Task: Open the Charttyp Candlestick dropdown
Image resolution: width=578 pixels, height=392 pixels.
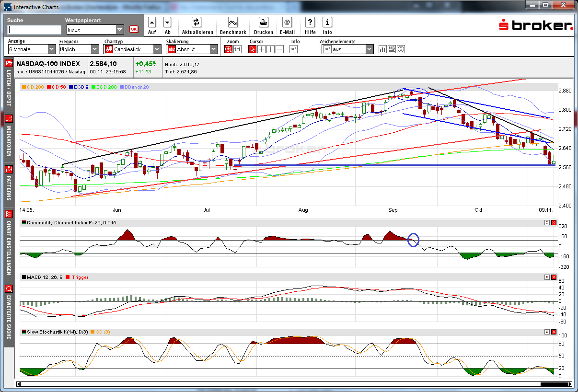Action: click(x=157, y=49)
